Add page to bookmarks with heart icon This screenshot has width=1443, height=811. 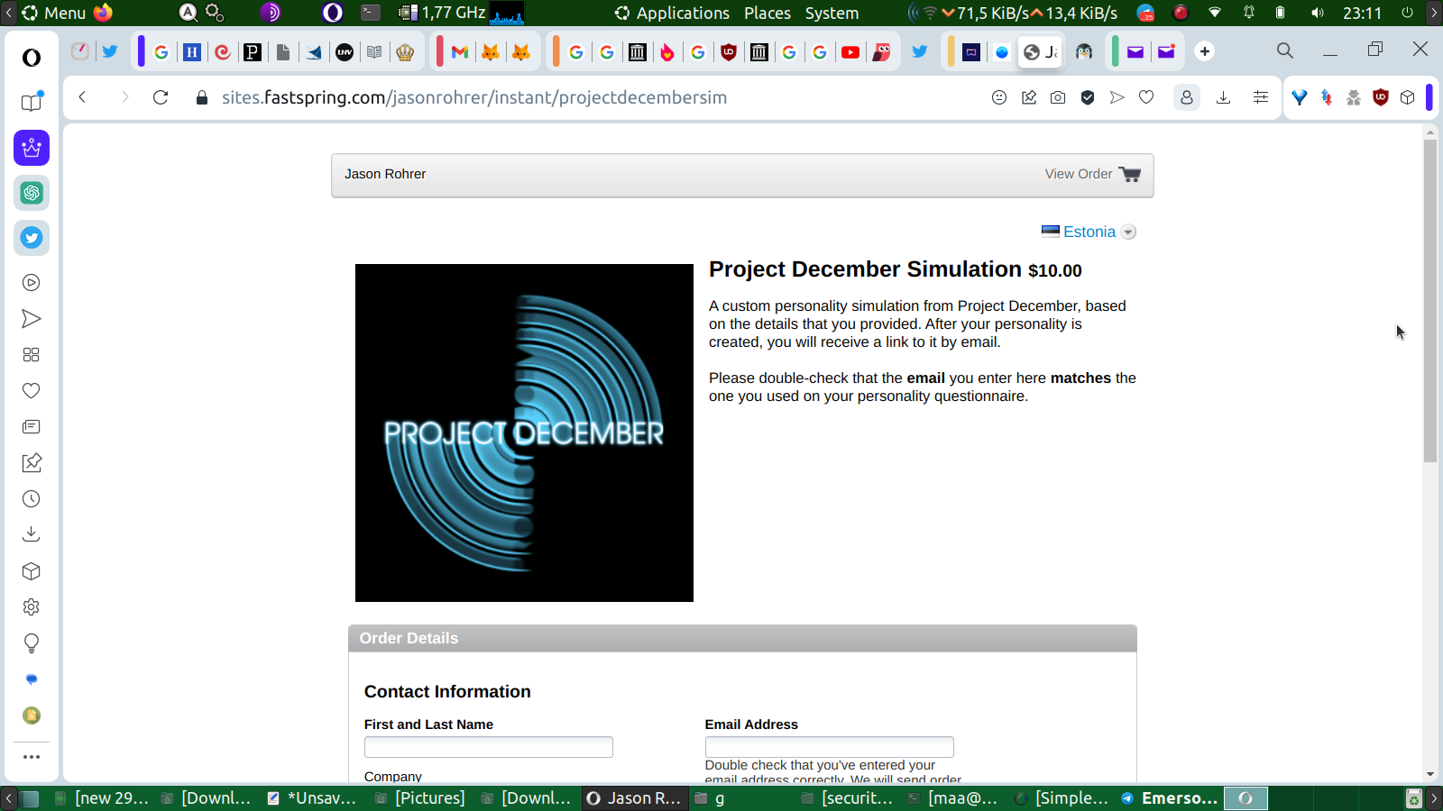pos(1146,97)
